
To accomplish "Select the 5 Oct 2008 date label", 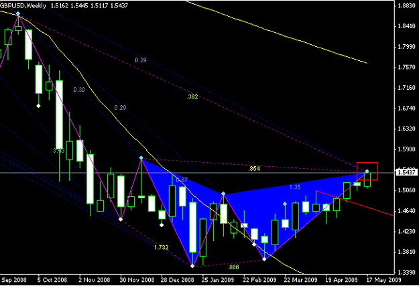I will click(52, 280).
